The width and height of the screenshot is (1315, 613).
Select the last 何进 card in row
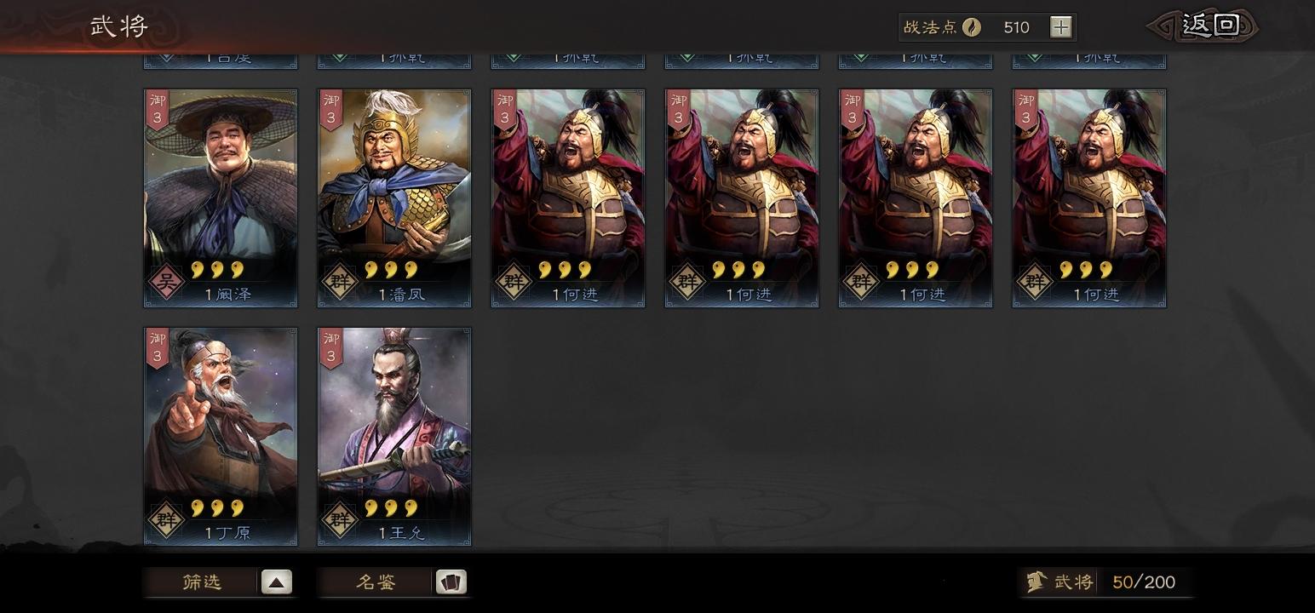click(x=1089, y=198)
